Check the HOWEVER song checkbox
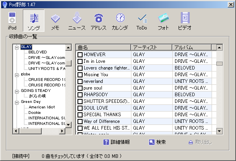This screenshot has height=161, width=236. (80, 55)
